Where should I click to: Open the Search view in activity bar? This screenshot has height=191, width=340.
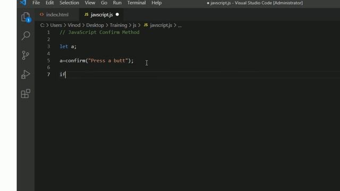(x=25, y=36)
